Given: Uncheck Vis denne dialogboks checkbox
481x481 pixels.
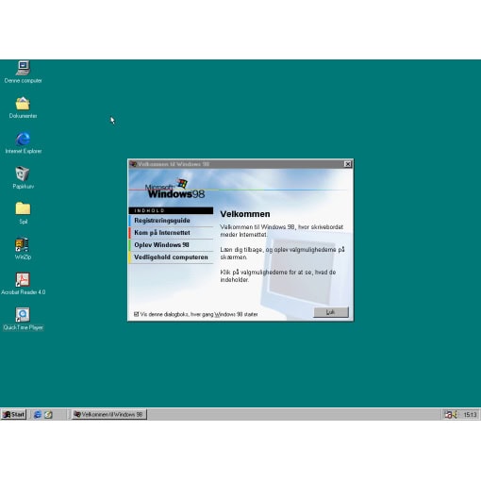Looking at the screenshot, I should pyautogui.click(x=136, y=314).
